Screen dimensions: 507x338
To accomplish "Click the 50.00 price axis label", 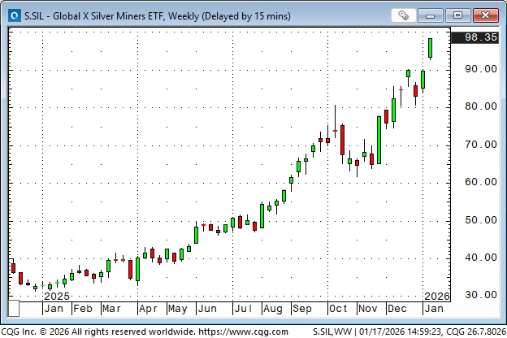I will pos(480,220).
